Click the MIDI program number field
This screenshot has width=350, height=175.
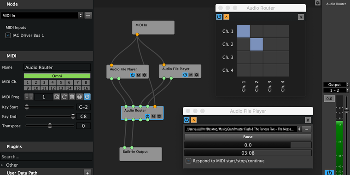(44, 97)
